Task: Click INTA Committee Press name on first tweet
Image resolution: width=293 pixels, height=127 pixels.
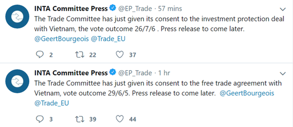Action: pyautogui.click(x=71, y=8)
